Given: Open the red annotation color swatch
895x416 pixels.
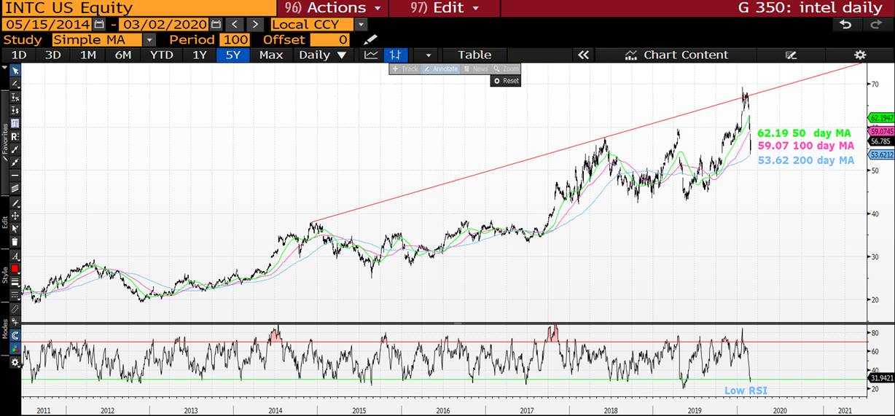Looking at the screenshot, I should [x=15, y=269].
